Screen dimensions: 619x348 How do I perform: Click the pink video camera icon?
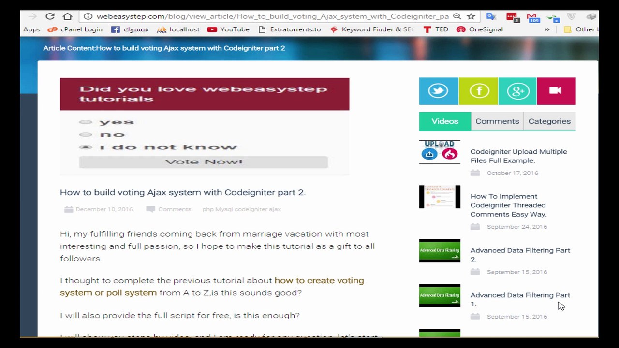(556, 91)
